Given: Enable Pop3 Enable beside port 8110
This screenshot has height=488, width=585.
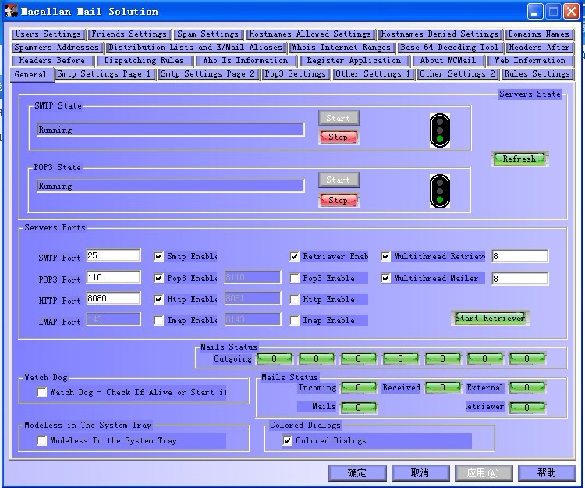Looking at the screenshot, I should point(294,278).
